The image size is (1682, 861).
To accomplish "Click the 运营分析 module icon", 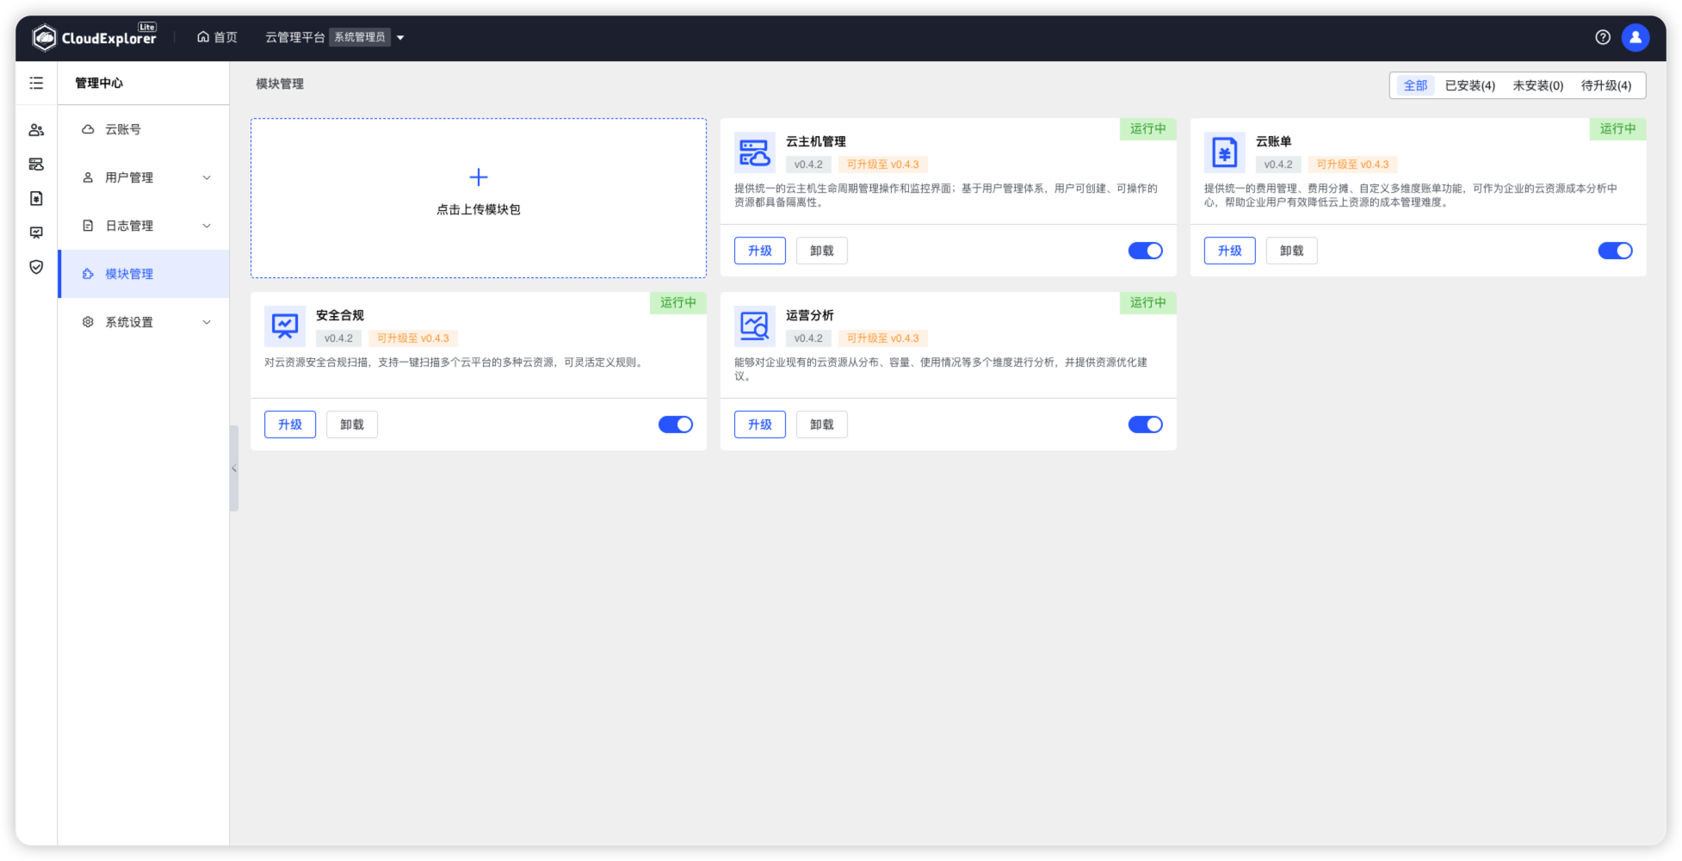I will (x=753, y=325).
